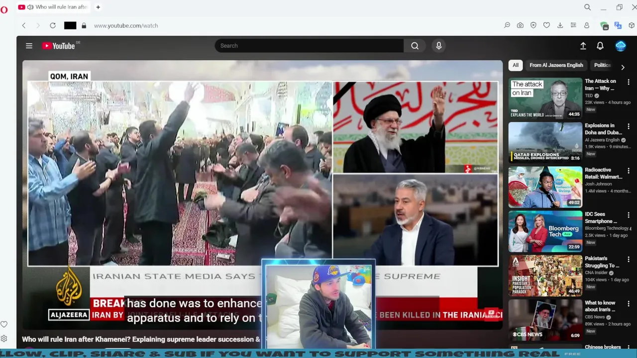Open options for The Attack on Iran video
This screenshot has width=637, height=358.
tap(629, 82)
